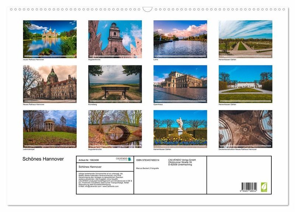
Task: Open the white palace garden photo
Action: [x=245, y=84]
